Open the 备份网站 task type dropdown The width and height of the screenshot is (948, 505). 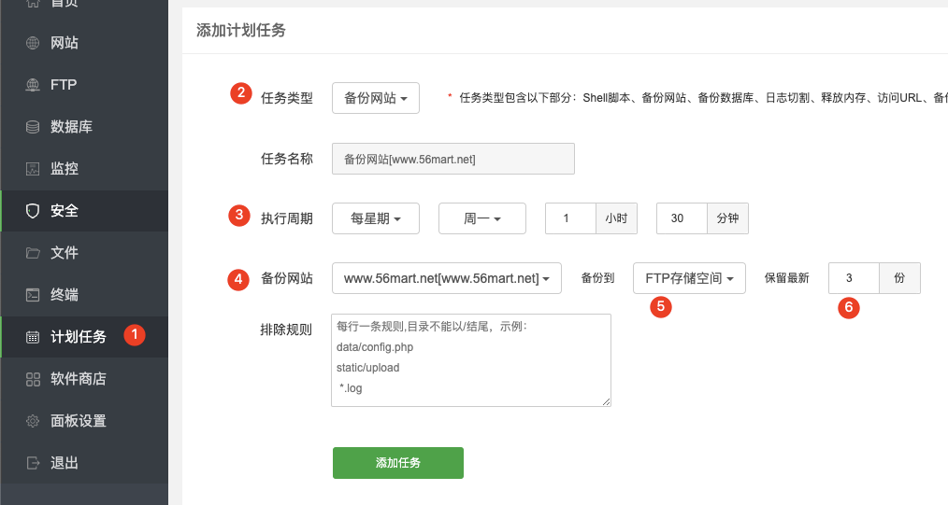(x=375, y=98)
